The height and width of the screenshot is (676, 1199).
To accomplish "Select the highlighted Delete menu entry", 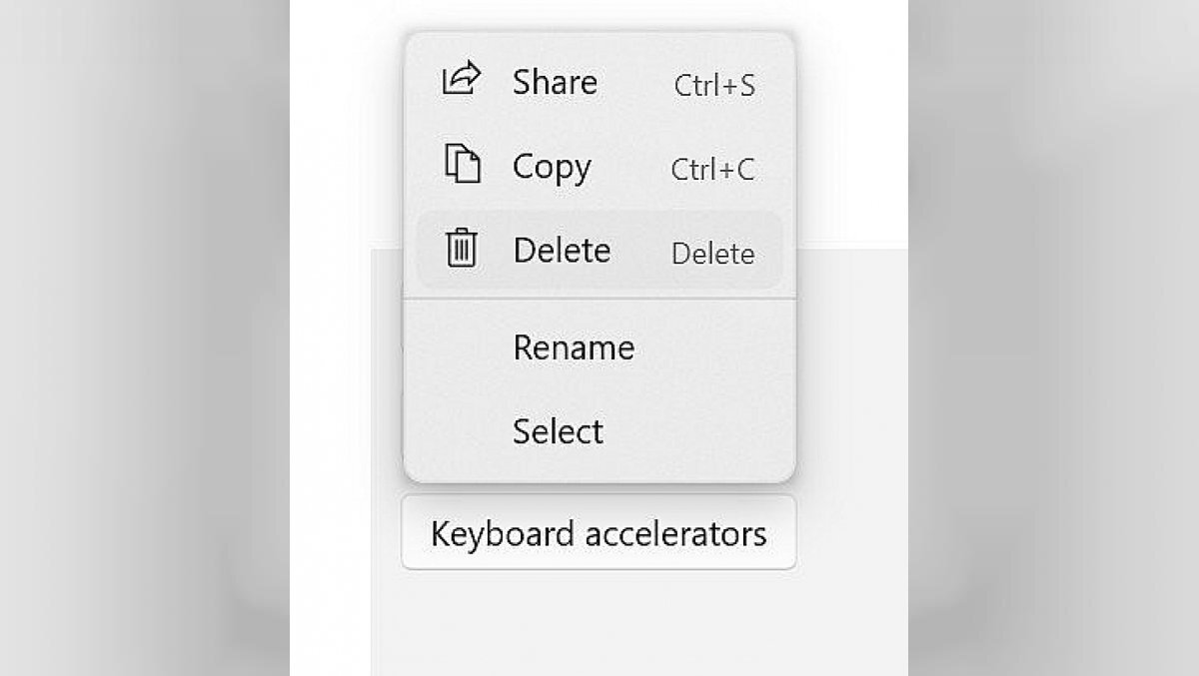I will 599,250.
